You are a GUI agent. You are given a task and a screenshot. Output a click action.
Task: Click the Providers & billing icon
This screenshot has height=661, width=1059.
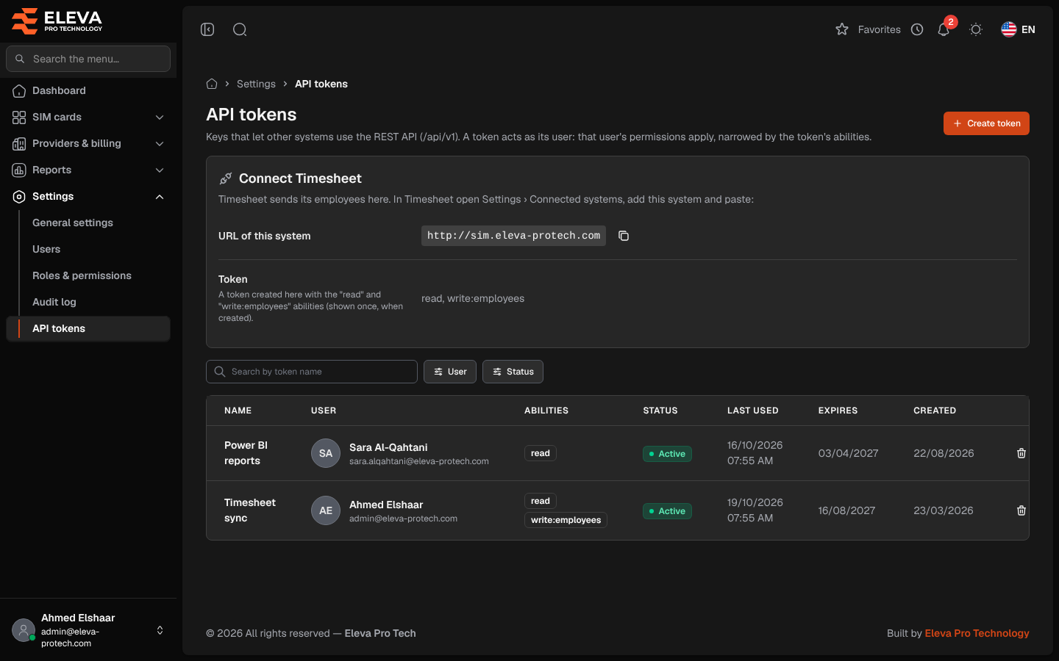[19, 144]
